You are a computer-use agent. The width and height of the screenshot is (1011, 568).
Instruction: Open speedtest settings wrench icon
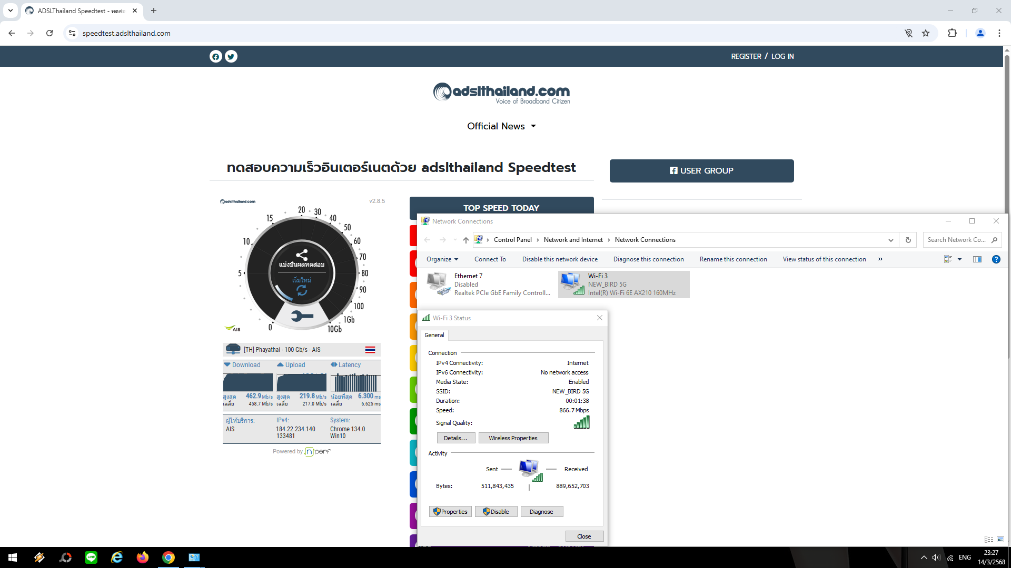(302, 316)
